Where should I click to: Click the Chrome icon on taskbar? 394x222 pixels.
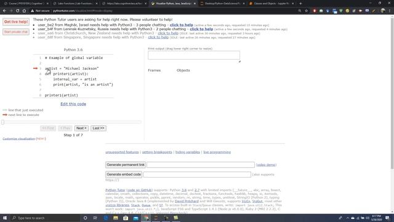click(x=146, y=218)
